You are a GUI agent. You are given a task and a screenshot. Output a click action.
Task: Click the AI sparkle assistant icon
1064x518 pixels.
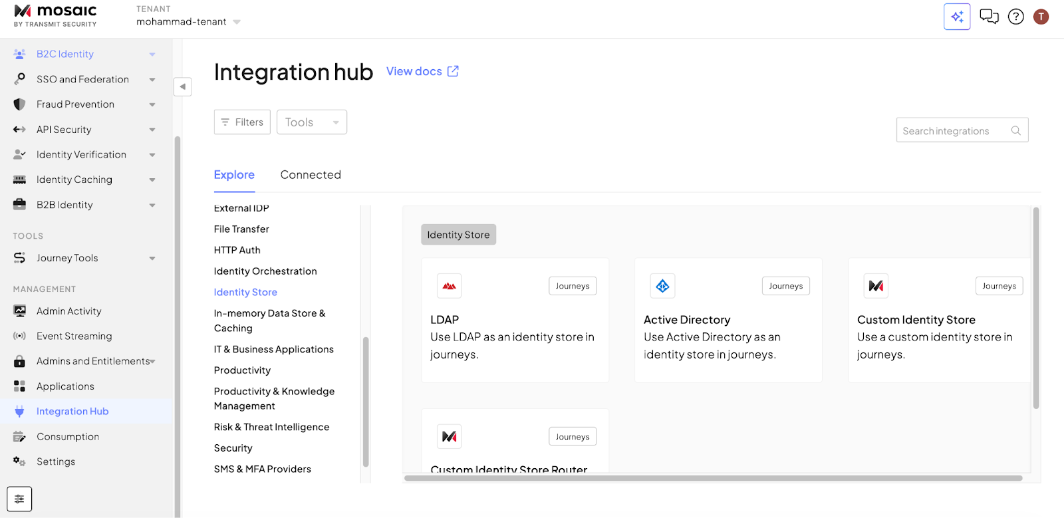[x=957, y=17]
